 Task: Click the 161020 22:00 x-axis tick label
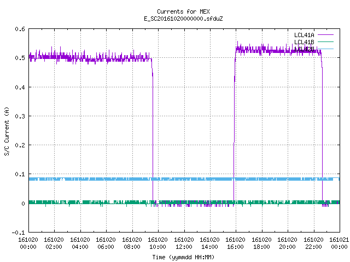coord(313,243)
